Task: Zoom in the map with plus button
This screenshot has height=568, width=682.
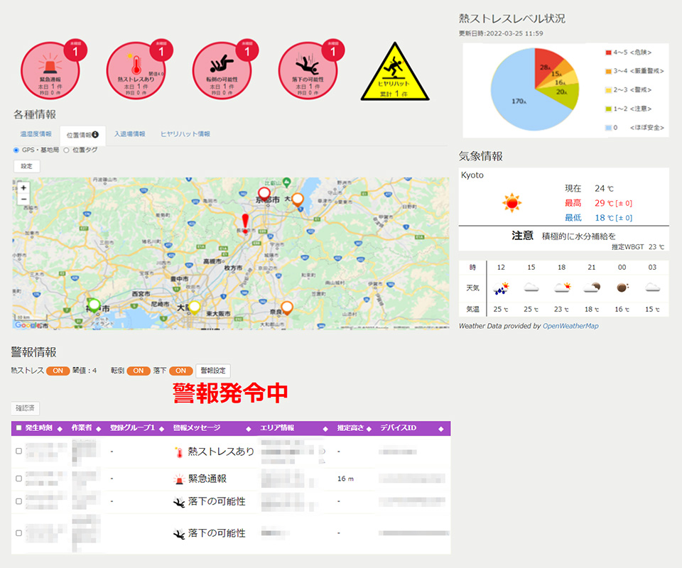Action: (x=23, y=188)
